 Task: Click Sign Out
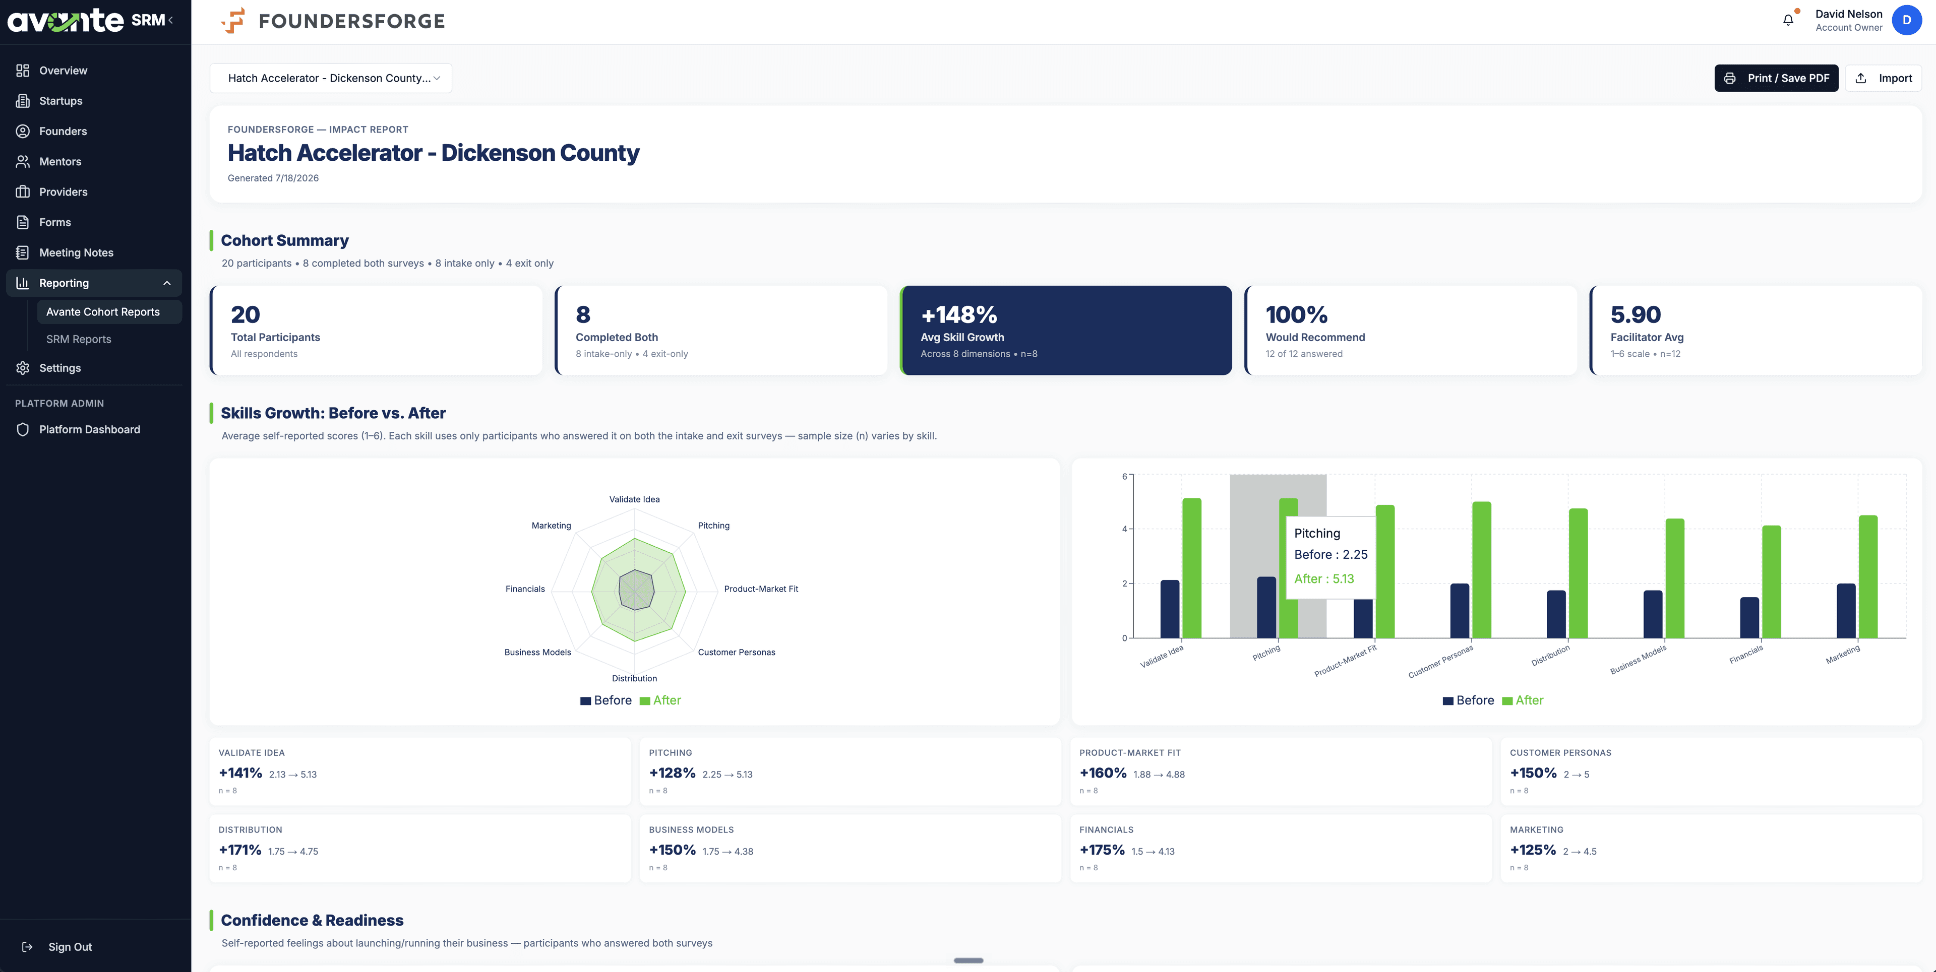click(70, 947)
